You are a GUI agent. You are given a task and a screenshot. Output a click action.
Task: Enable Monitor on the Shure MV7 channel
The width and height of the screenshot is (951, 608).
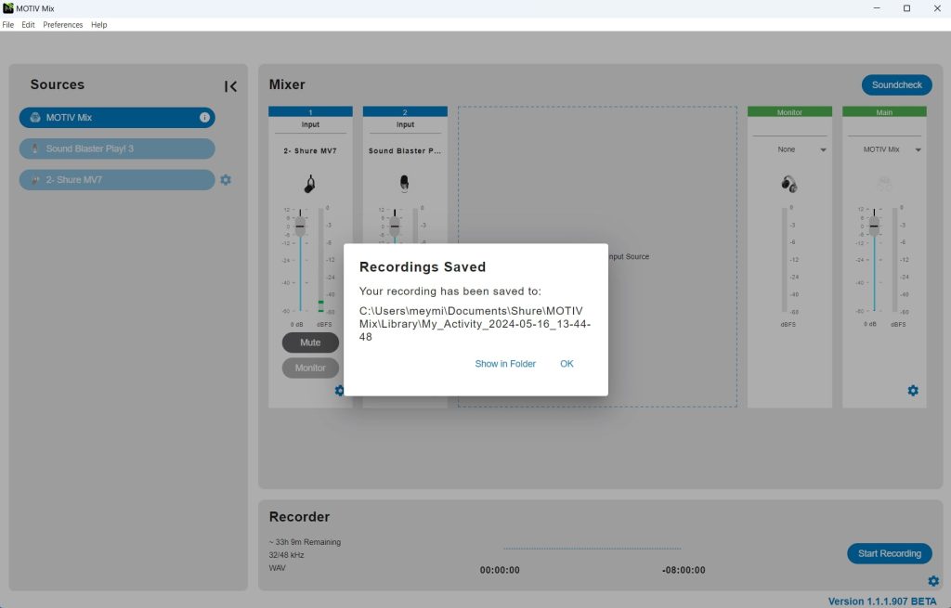(x=310, y=368)
